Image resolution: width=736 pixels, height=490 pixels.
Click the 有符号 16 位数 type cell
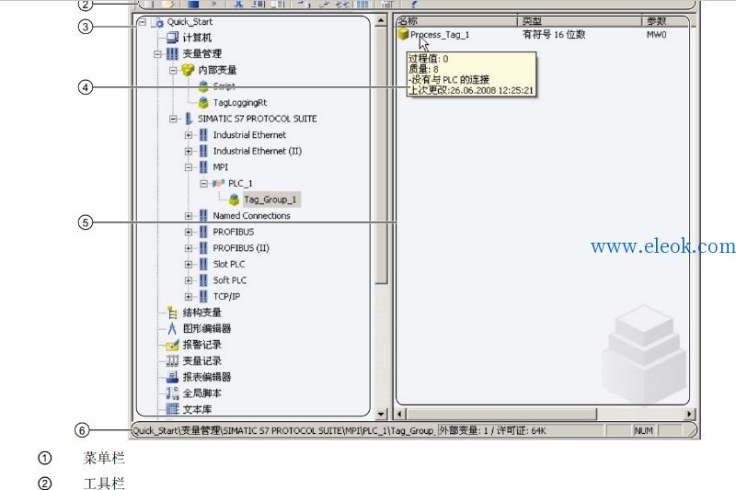pos(554,35)
